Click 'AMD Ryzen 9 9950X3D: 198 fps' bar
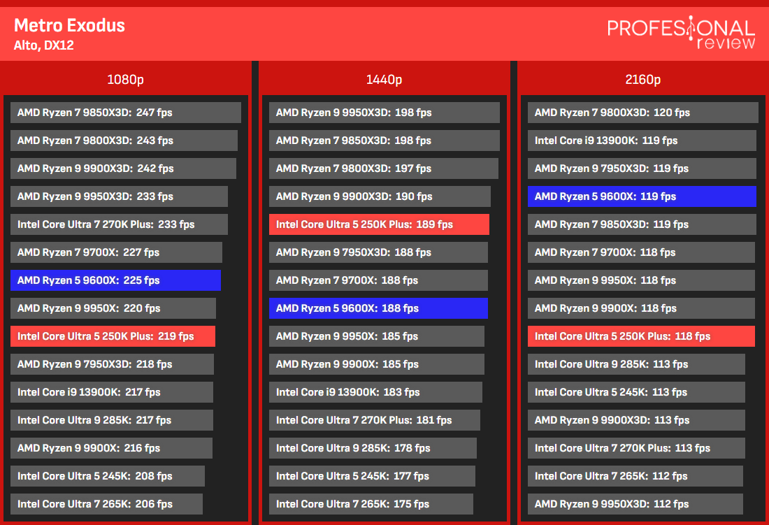Viewport: 769px width, 525px height. click(384, 113)
